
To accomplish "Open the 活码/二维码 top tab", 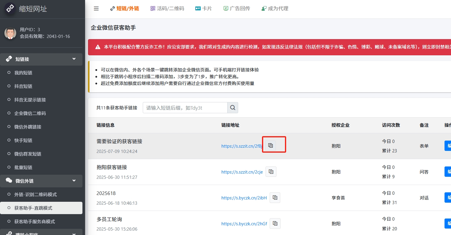I will (x=167, y=9).
